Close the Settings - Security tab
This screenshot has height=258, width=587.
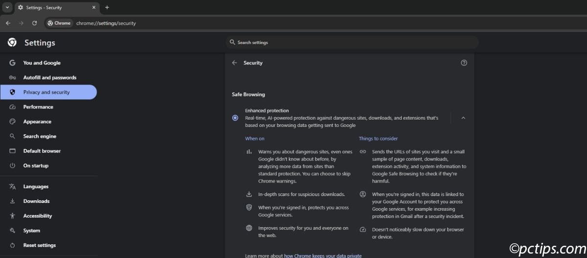[x=94, y=7]
